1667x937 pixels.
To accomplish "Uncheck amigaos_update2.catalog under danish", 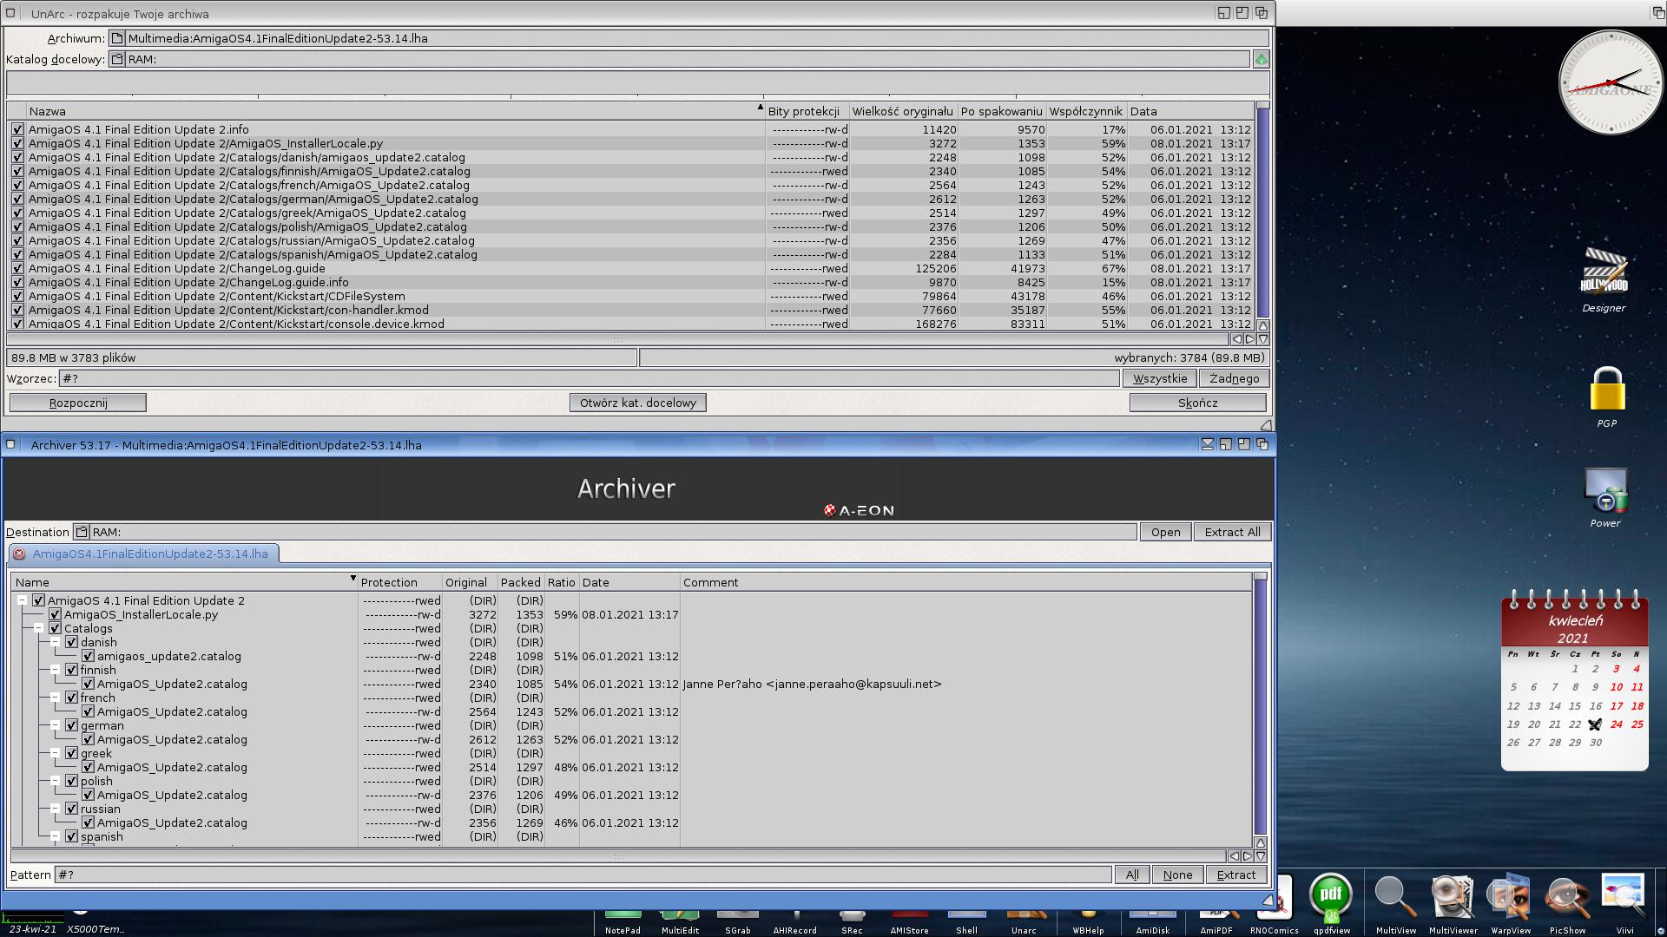I will tap(88, 656).
